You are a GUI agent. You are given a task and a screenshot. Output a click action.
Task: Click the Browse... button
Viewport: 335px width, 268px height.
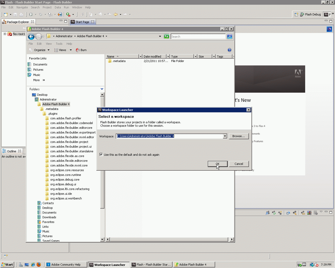239,136
